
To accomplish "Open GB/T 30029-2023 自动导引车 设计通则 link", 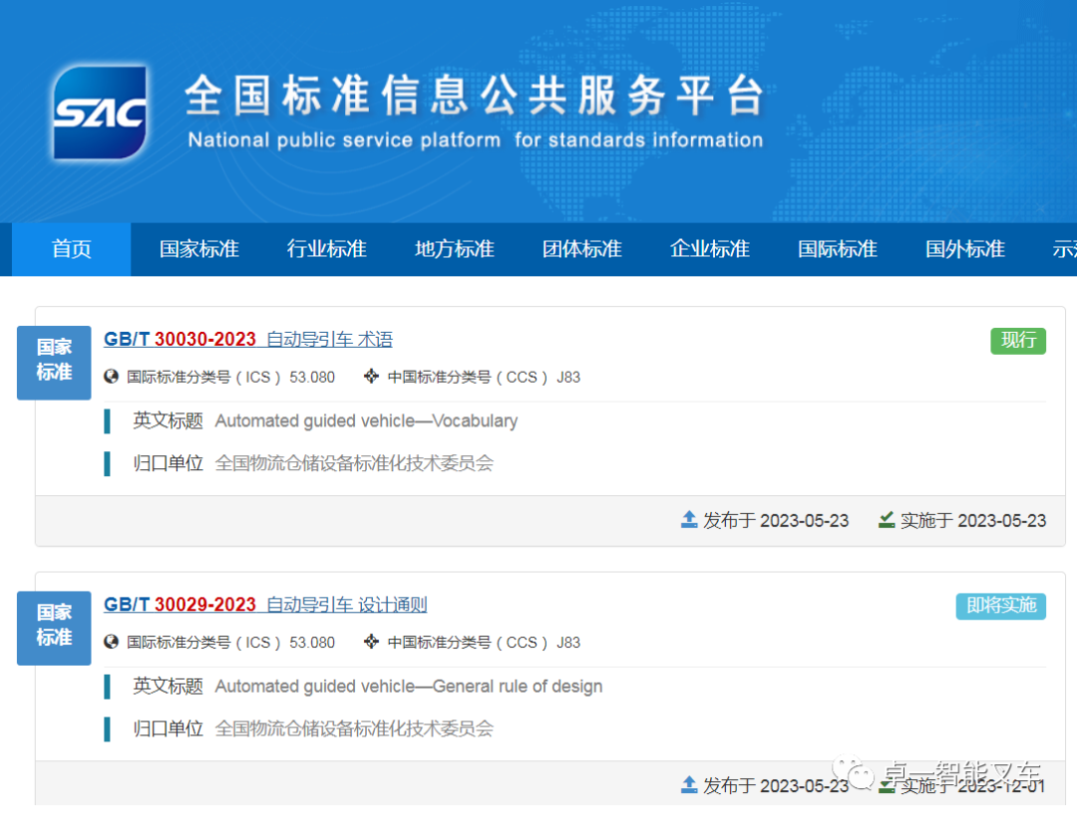I will coord(265,605).
